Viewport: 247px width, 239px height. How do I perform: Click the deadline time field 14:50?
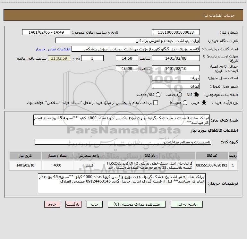(127, 58)
